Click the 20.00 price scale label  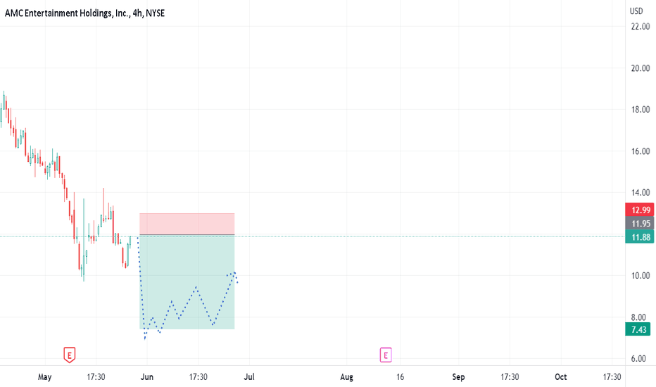[x=641, y=68]
